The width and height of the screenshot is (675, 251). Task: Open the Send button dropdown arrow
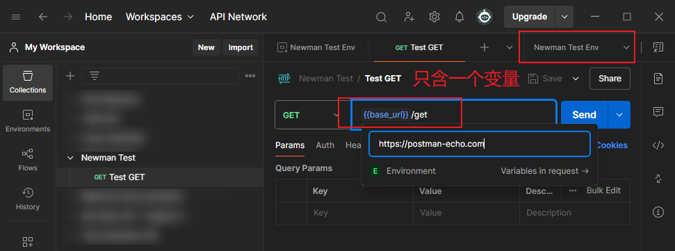coord(619,115)
